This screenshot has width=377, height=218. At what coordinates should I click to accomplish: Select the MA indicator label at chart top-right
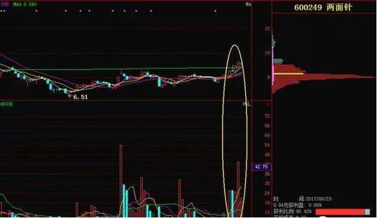(248, 4)
